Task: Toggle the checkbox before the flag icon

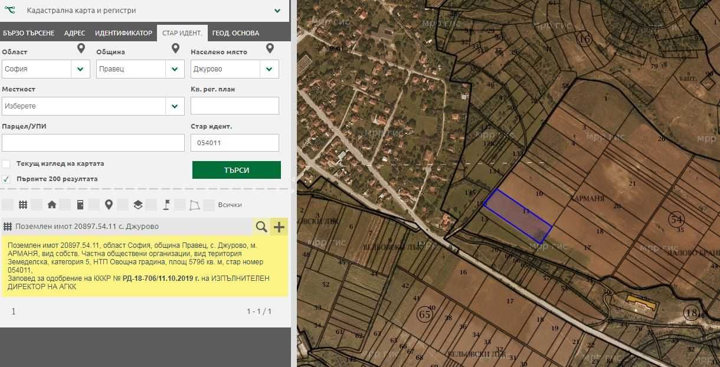Action: pos(151,205)
